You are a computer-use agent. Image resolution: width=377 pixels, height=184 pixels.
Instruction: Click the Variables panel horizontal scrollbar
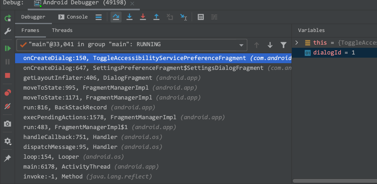click(x=335, y=181)
